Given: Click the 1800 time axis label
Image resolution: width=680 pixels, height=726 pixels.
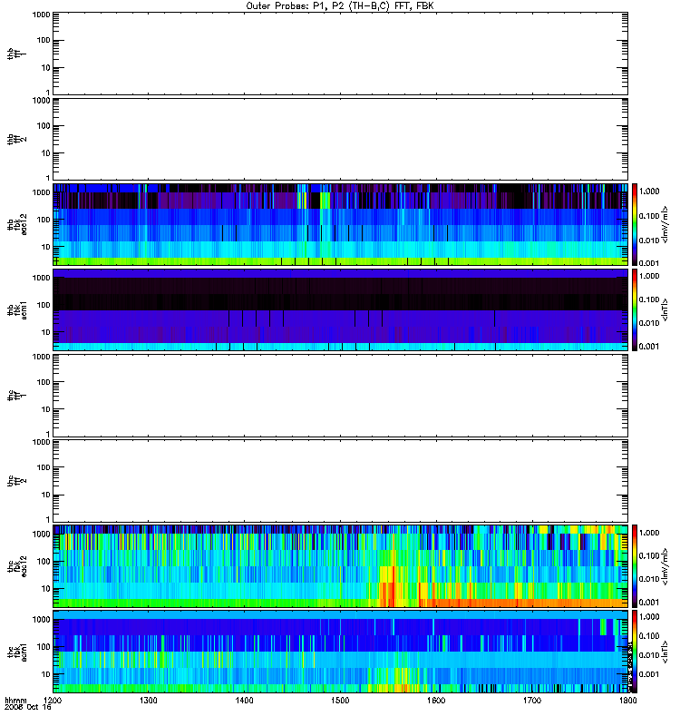Looking at the screenshot, I should [627, 701].
